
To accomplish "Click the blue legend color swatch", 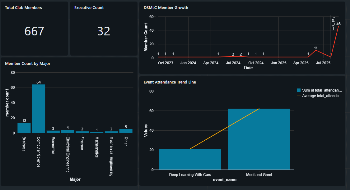I will pos(299,90).
